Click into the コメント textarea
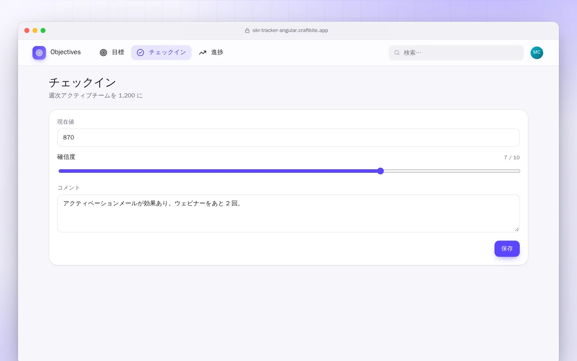The width and height of the screenshot is (577, 361). point(288,213)
